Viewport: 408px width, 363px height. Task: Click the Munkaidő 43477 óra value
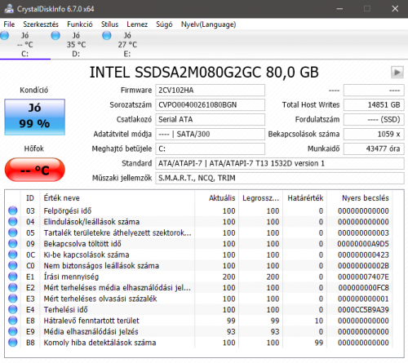374,149
